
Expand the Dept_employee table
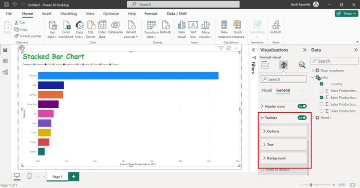click(x=312, y=70)
